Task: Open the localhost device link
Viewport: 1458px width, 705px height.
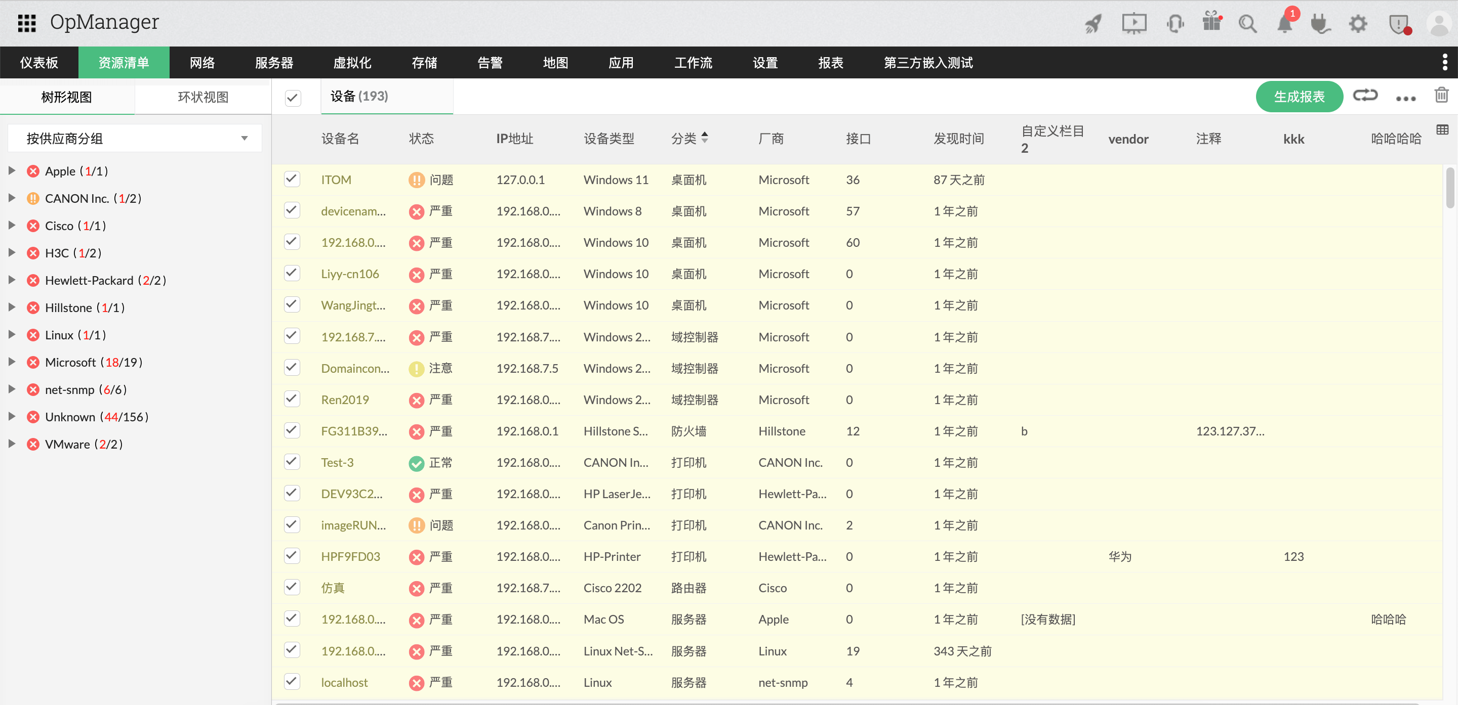Action: [x=344, y=682]
